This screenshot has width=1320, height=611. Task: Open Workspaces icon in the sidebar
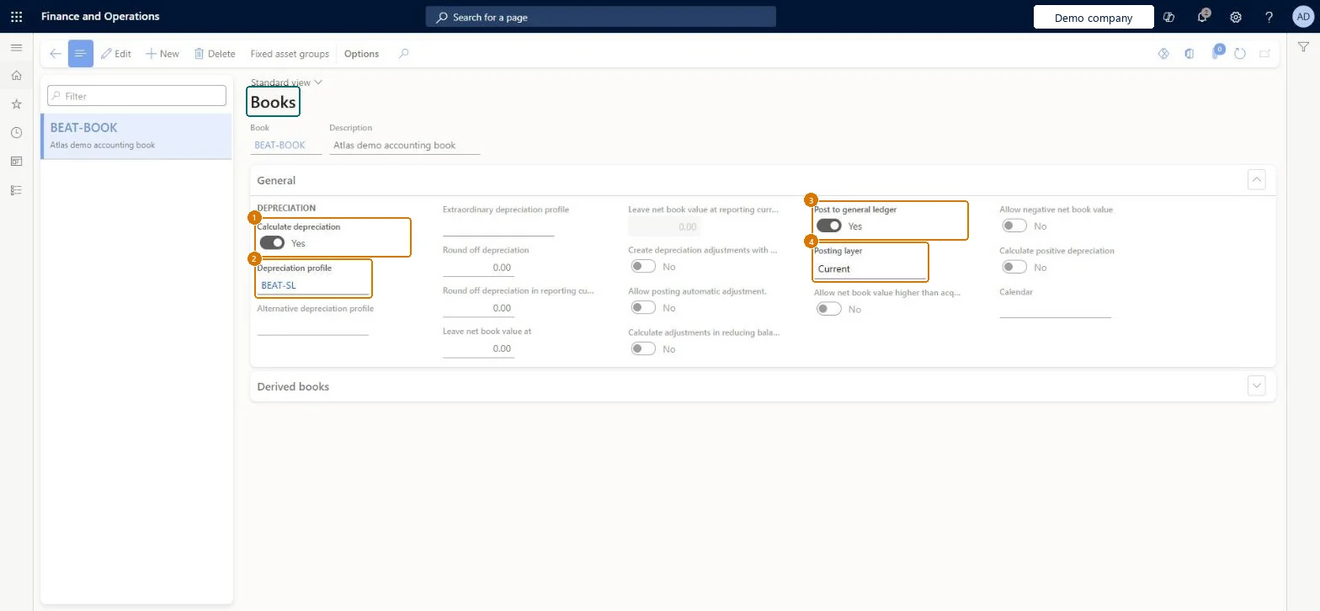[16, 162]
